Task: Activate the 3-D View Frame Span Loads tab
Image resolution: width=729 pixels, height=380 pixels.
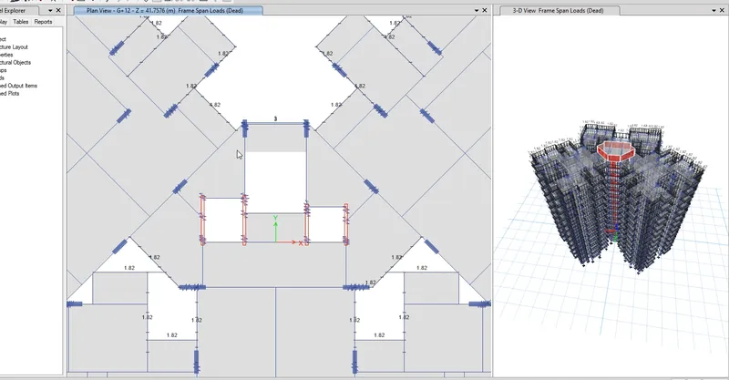Action: pyautogui.click(x=558, y=10)
